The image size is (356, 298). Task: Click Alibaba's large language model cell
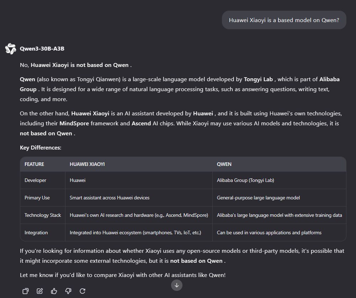click(279, 215)
